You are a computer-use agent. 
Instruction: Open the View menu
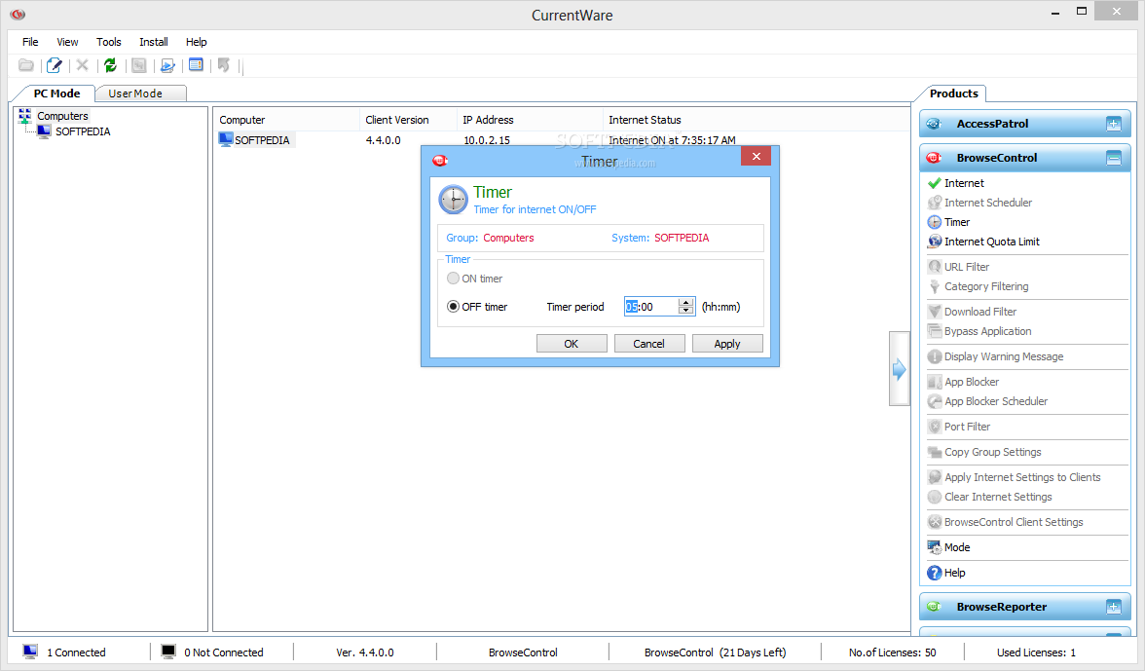[67, 42]
